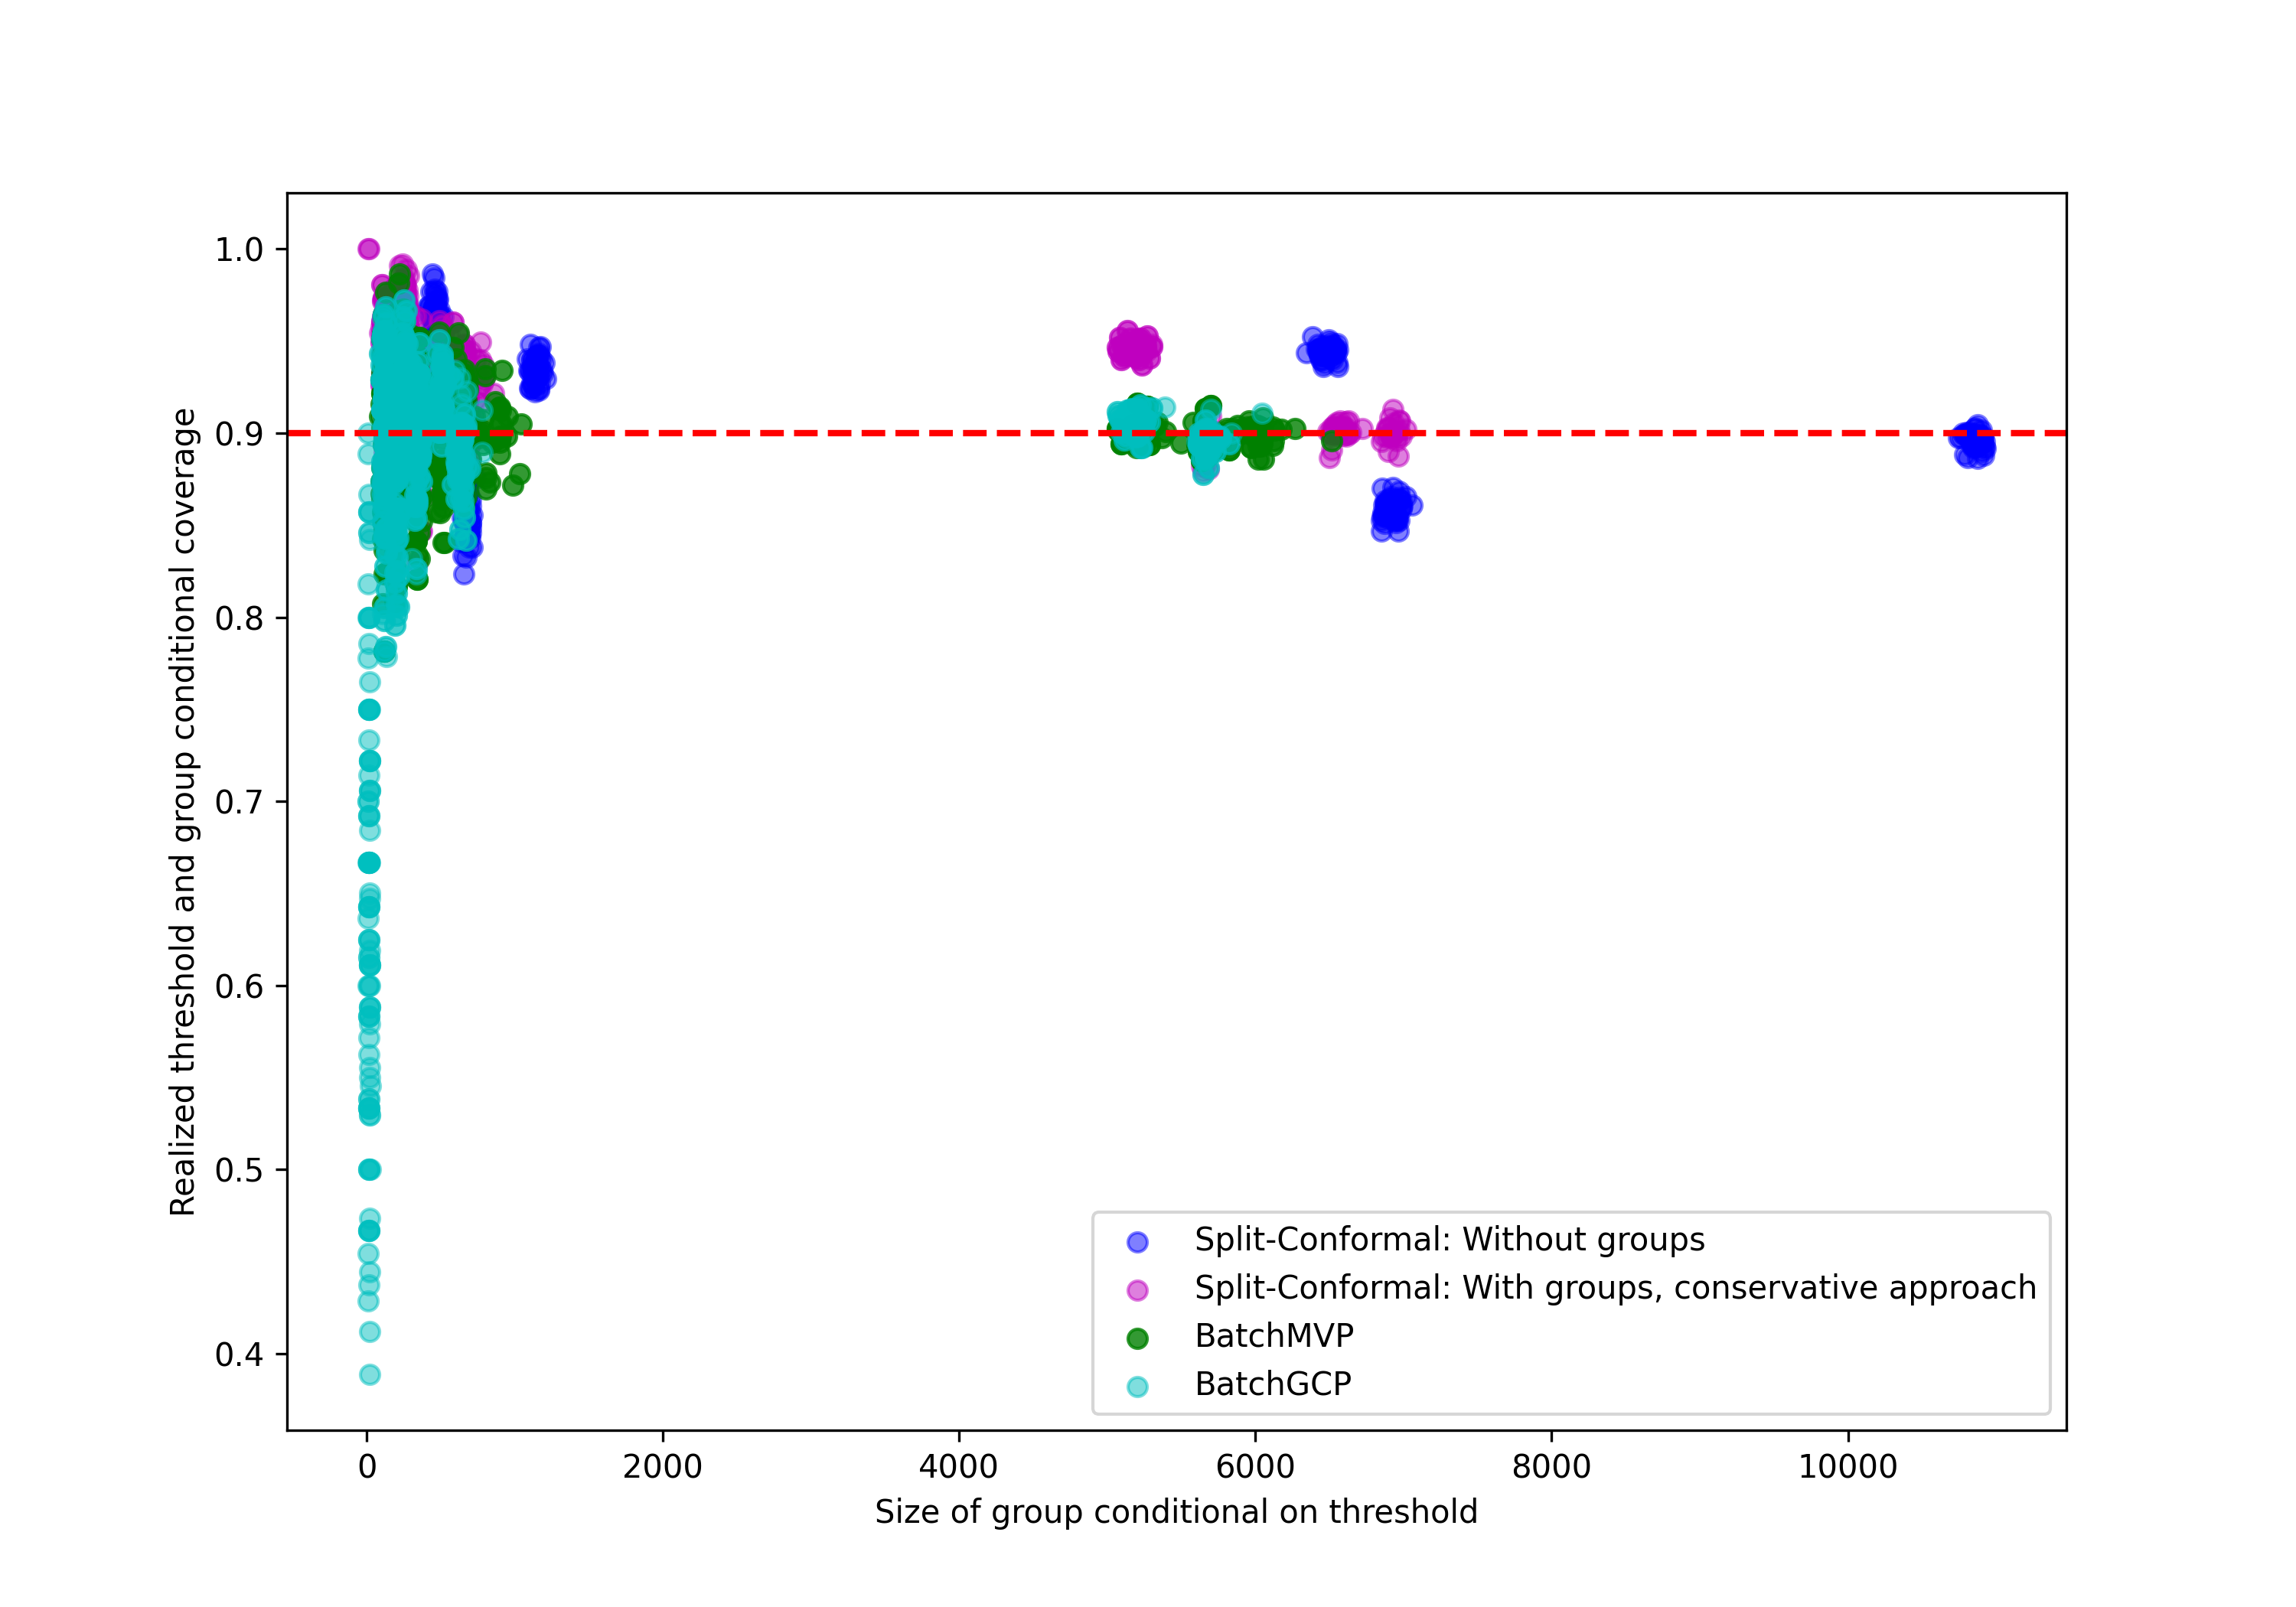This screenshot has height=1607, width=2296.
Task: Click the x-axis title about group size
Action: pos(1176,1511)
